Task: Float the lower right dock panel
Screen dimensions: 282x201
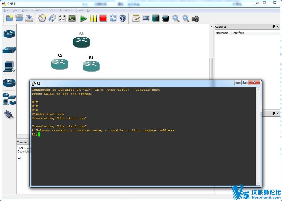Action: 274,113
